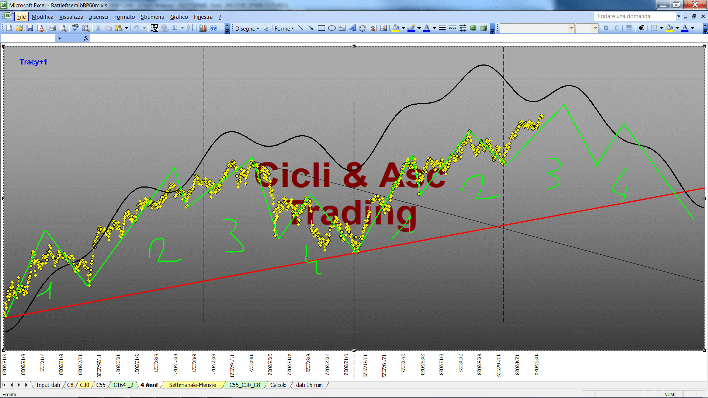The image size is (708, 398).
Task: Toggle bold (G) formatting
Action: tap(606, 28)
